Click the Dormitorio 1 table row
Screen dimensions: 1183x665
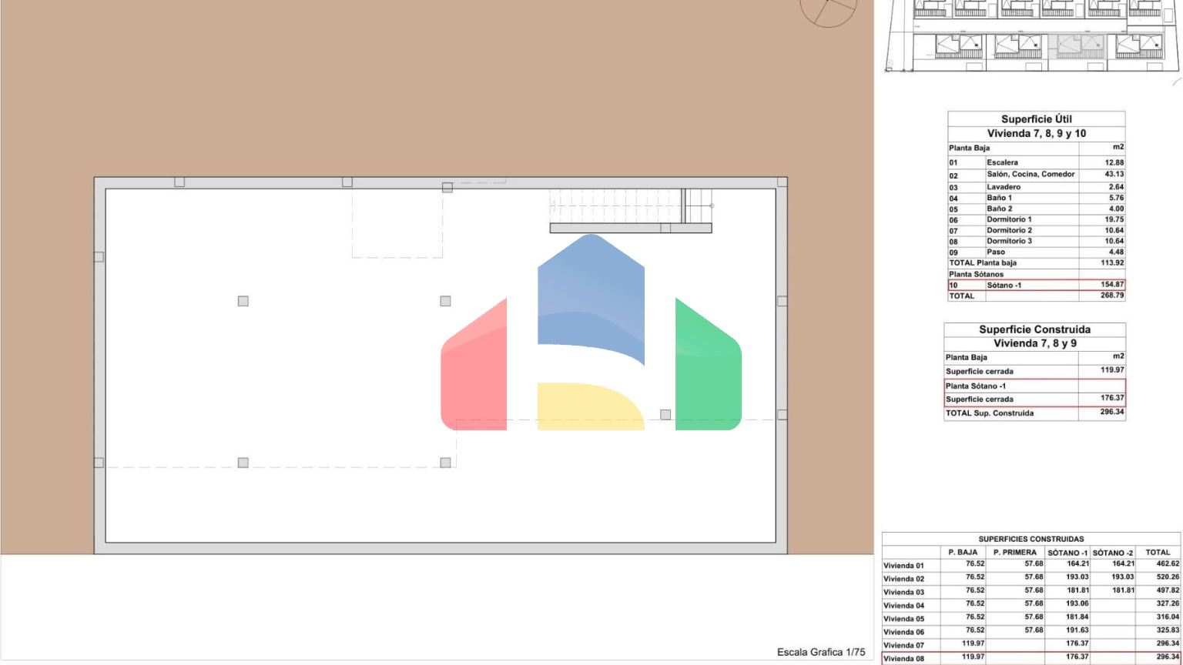(1036, 219)
